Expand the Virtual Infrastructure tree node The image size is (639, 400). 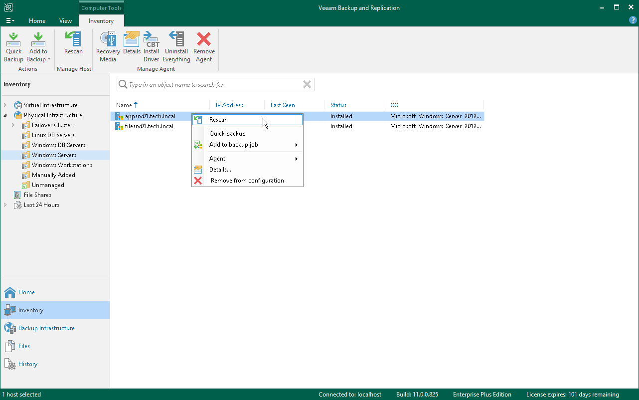coord(5,105)
